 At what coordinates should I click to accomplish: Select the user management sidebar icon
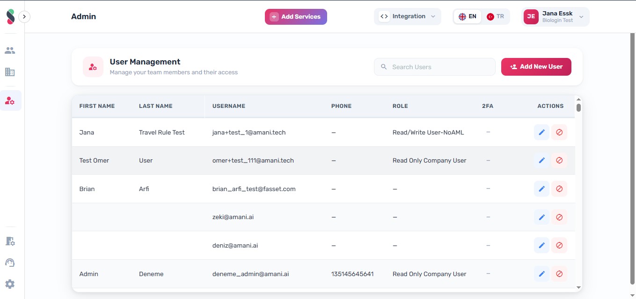click(x=10, y=100)
